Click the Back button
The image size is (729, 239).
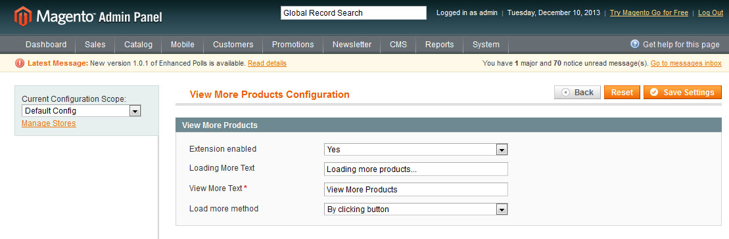(x=577, y=93)
